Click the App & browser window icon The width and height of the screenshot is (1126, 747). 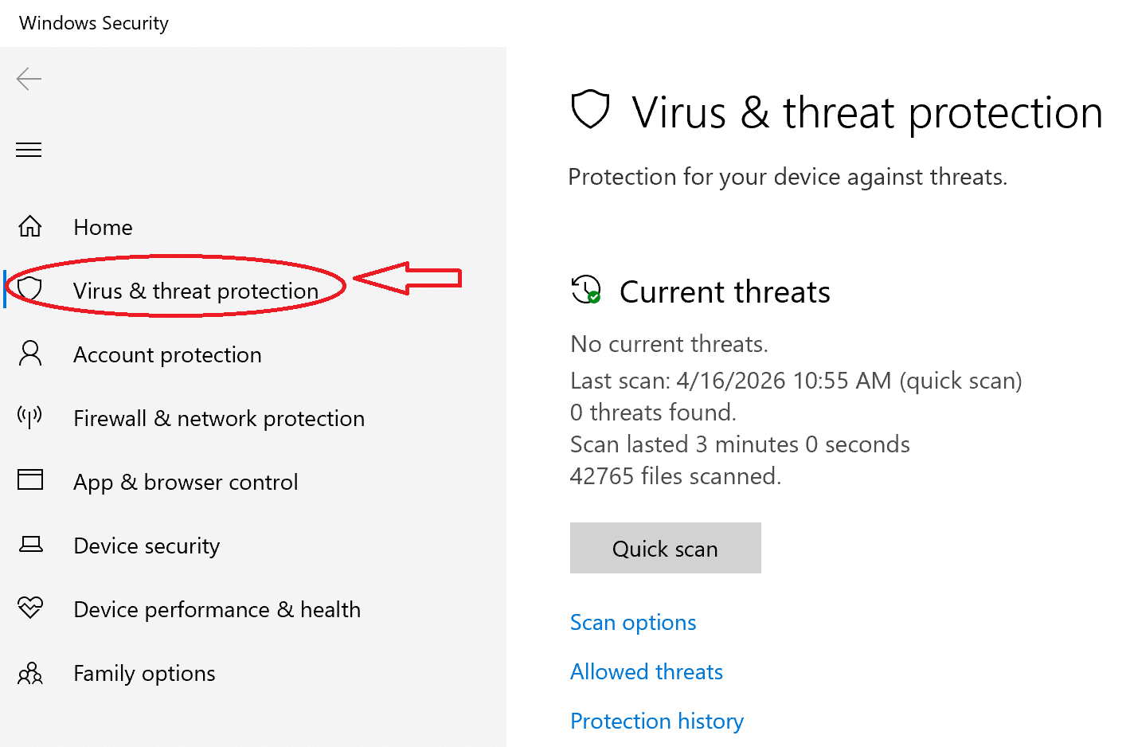tap(30, 479)
